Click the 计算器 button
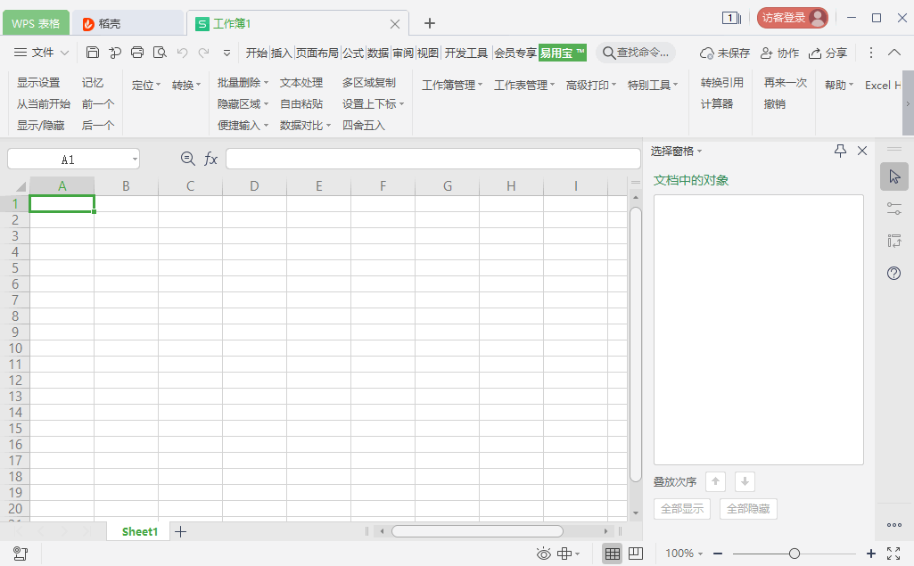Viewport: 914px width, 566px height. (717, 103)
